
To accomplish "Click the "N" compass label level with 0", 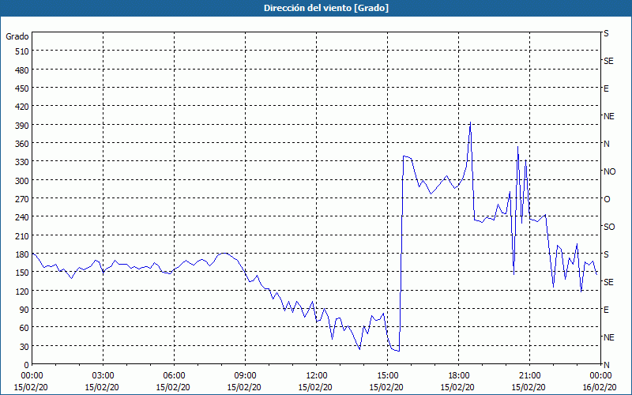I will coord(606,365).
